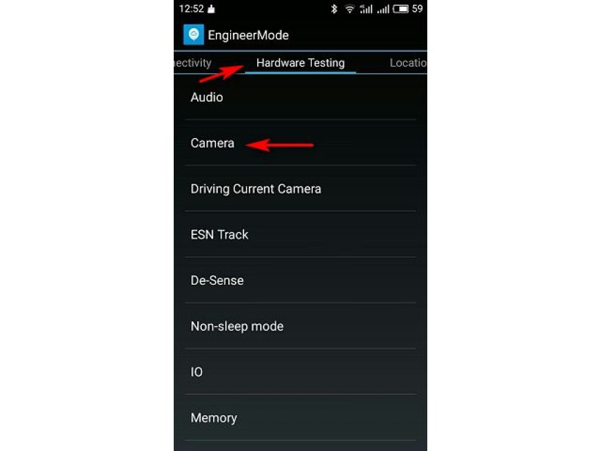The width and height of the screenshot is (601, 451).
Task: Switch to the Hardware Testing tab
Action: coord(300,62)
